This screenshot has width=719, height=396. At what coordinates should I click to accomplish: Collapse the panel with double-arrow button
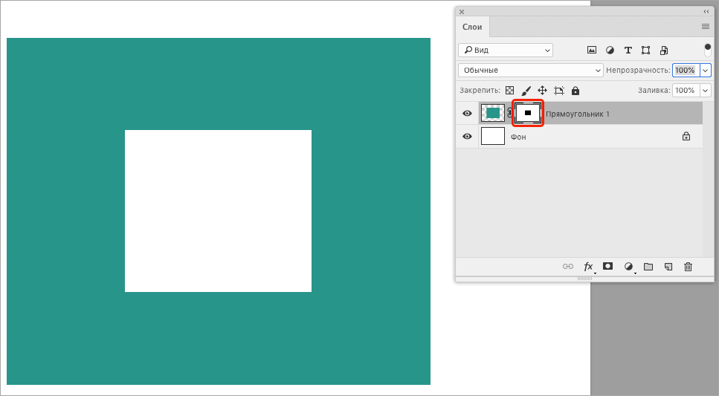pos(706,12)
